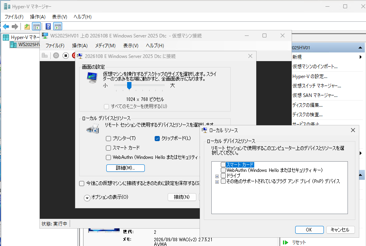Image resolution: width=366 pixels, height=246 pixels.
Task: Click the Back arrow in Hyper-V Manager toolbar
Action: coord(6,27)
